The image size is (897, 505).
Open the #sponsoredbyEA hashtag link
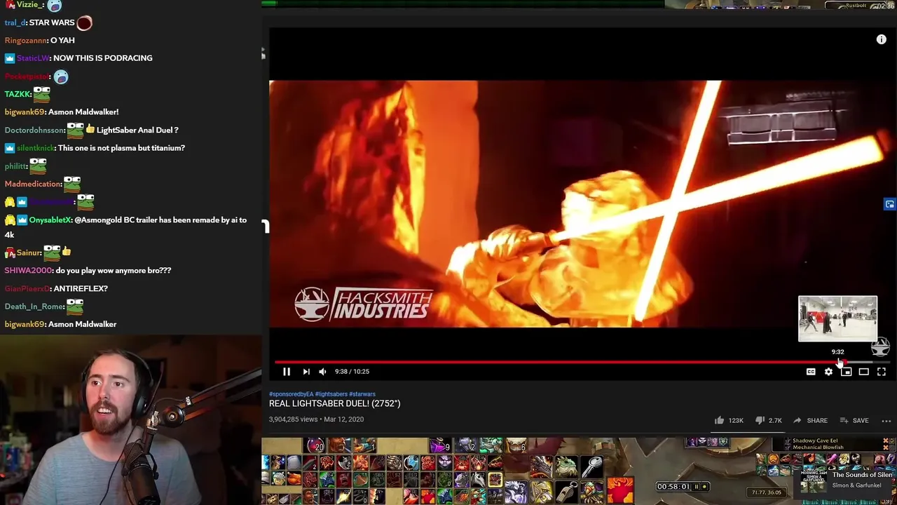coord(291,394)
